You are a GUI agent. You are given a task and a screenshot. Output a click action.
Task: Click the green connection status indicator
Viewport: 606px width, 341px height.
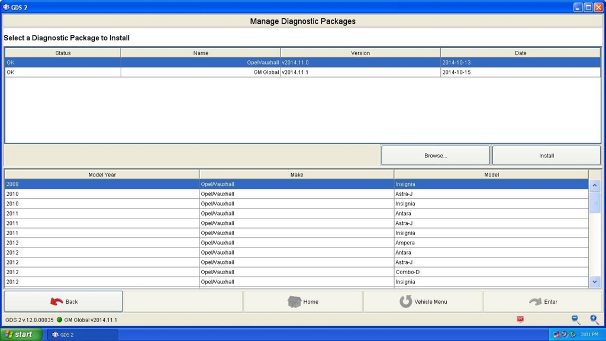click(59, 320)
